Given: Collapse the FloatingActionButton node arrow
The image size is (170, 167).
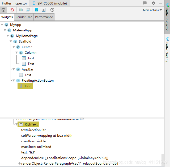Looking at the screenshot, I should tap(14, 81).
